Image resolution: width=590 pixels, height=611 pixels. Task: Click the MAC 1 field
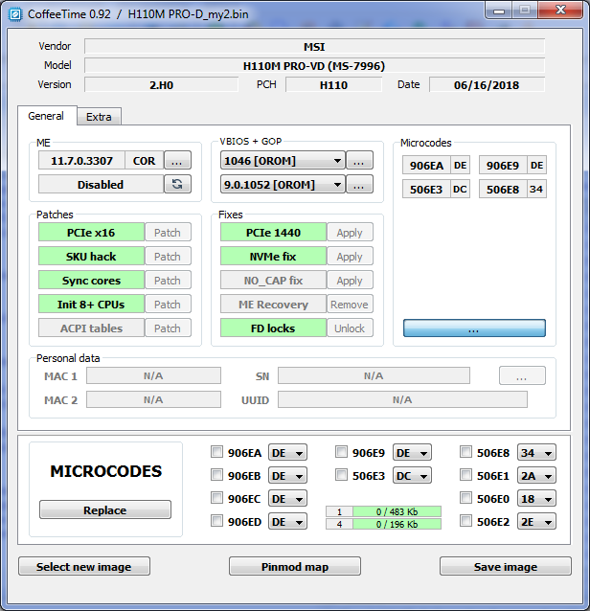click(153, 375)
